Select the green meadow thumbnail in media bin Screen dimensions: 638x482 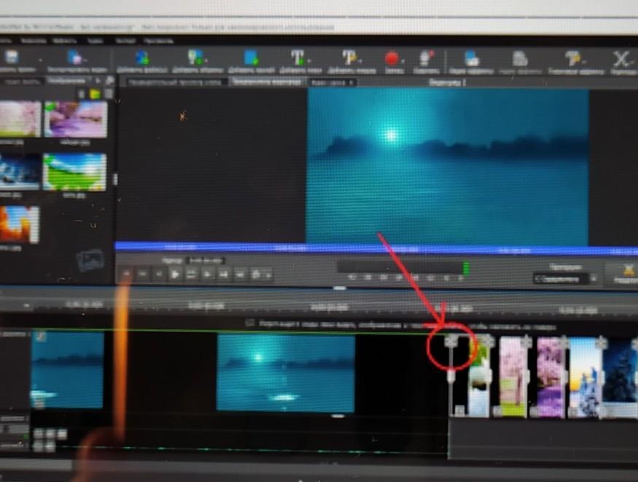(x=75, y=172)
